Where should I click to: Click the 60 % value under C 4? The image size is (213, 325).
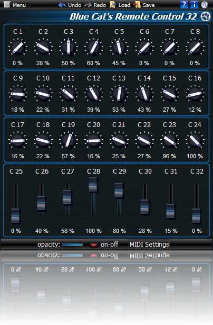pos(93,63)
